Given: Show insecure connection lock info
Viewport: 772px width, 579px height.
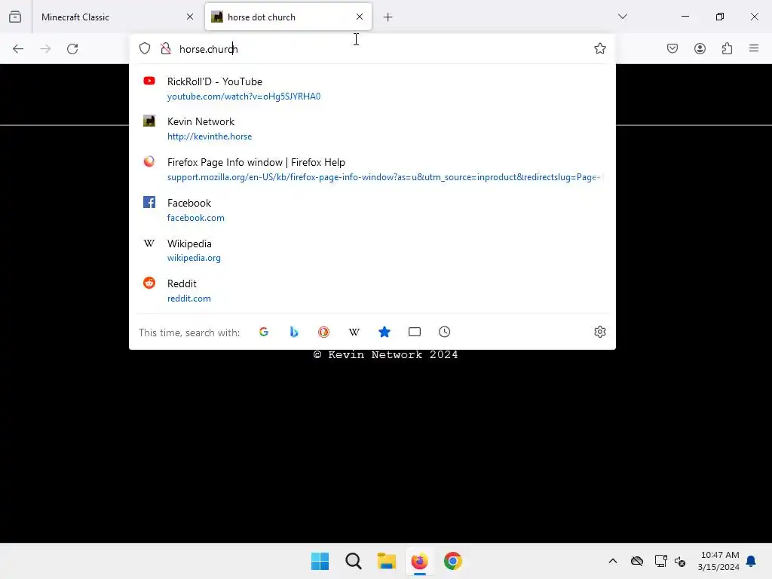Looking at the screenshot, I should click(166, 48).
